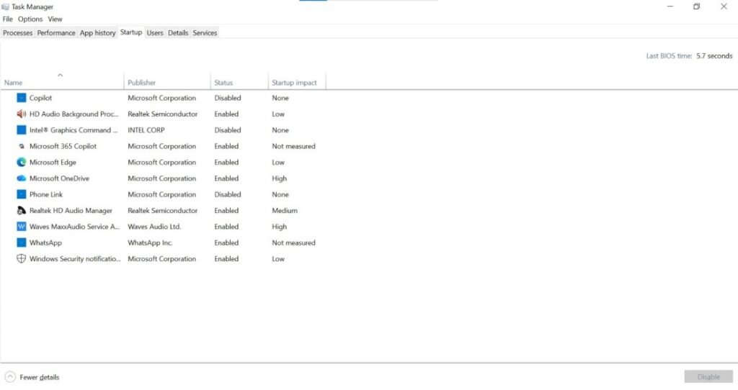The height and width of the screenshot is (390, 738).
Task: Select the WhatsApp startup row
Action: point(45,243)
